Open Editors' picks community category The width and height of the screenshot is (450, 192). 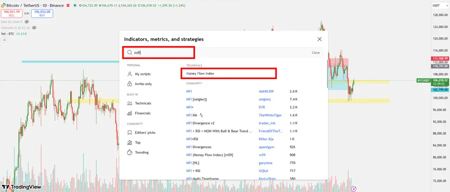coord(145,132)
